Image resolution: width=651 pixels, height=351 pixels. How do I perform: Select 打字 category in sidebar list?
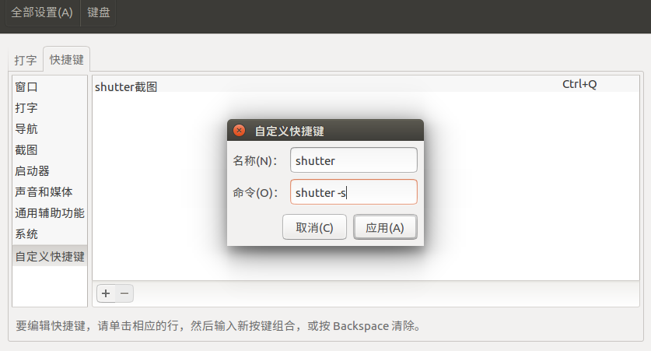coord(50,107)
